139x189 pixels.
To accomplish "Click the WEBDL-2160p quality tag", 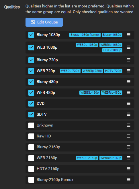I will point(87,158).
